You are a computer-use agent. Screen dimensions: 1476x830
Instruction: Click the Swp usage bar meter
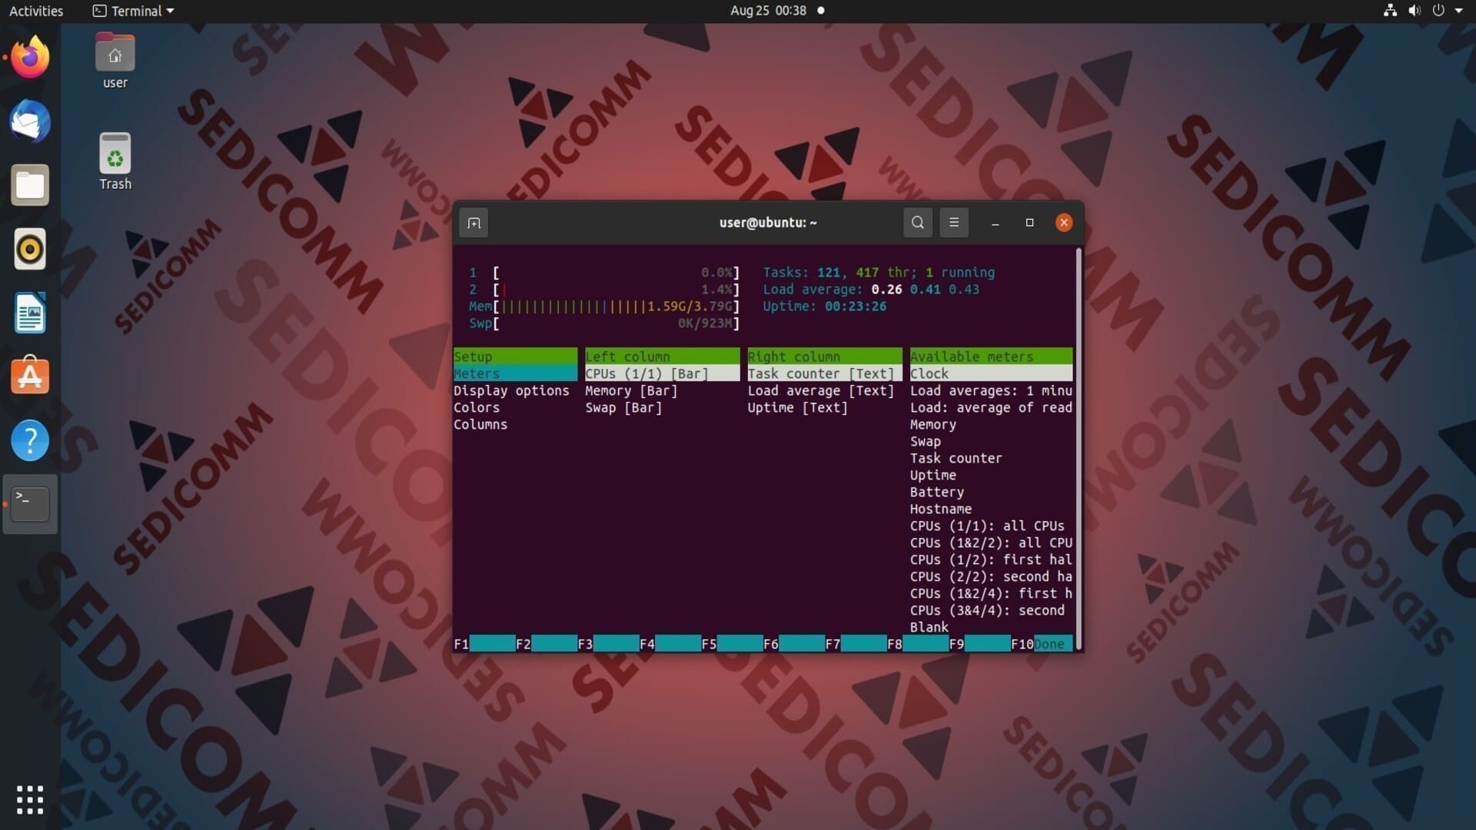[x=604, y=323]
